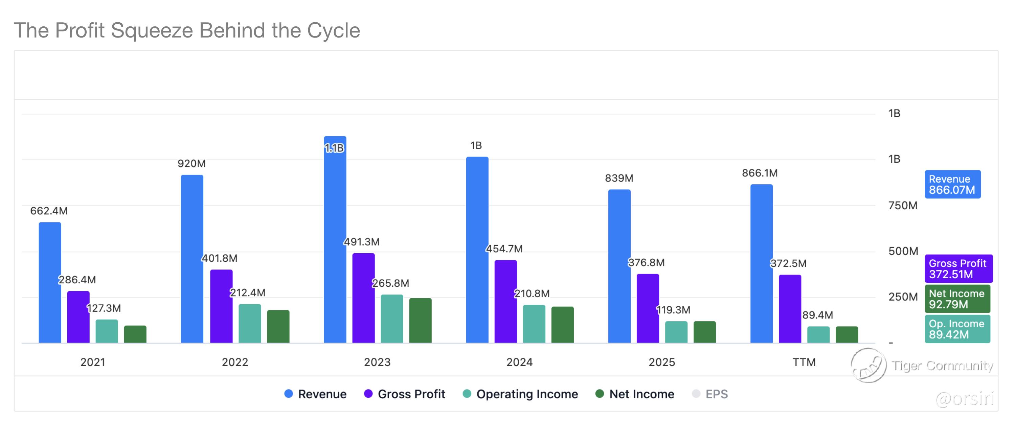This screenshot has height=422, width=1015.
Task: Select the Op. Income 89.42M tag
Action: (957, 329)
